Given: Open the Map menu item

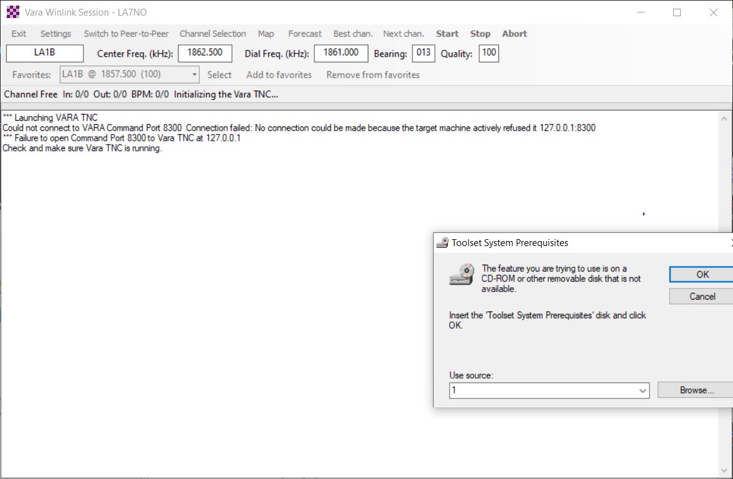Looking at the screenshot, I should 266,34.
